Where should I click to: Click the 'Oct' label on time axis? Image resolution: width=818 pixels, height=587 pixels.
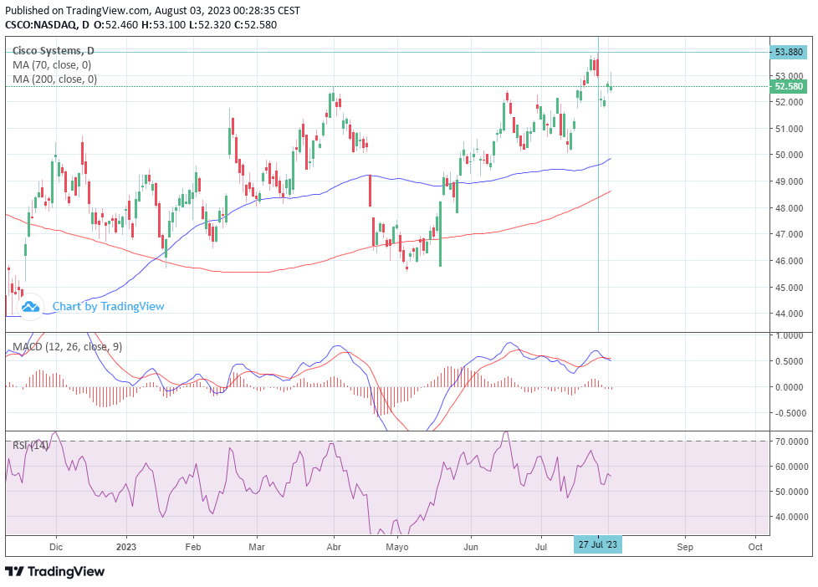pyautogui.click(x=755, y=547)
